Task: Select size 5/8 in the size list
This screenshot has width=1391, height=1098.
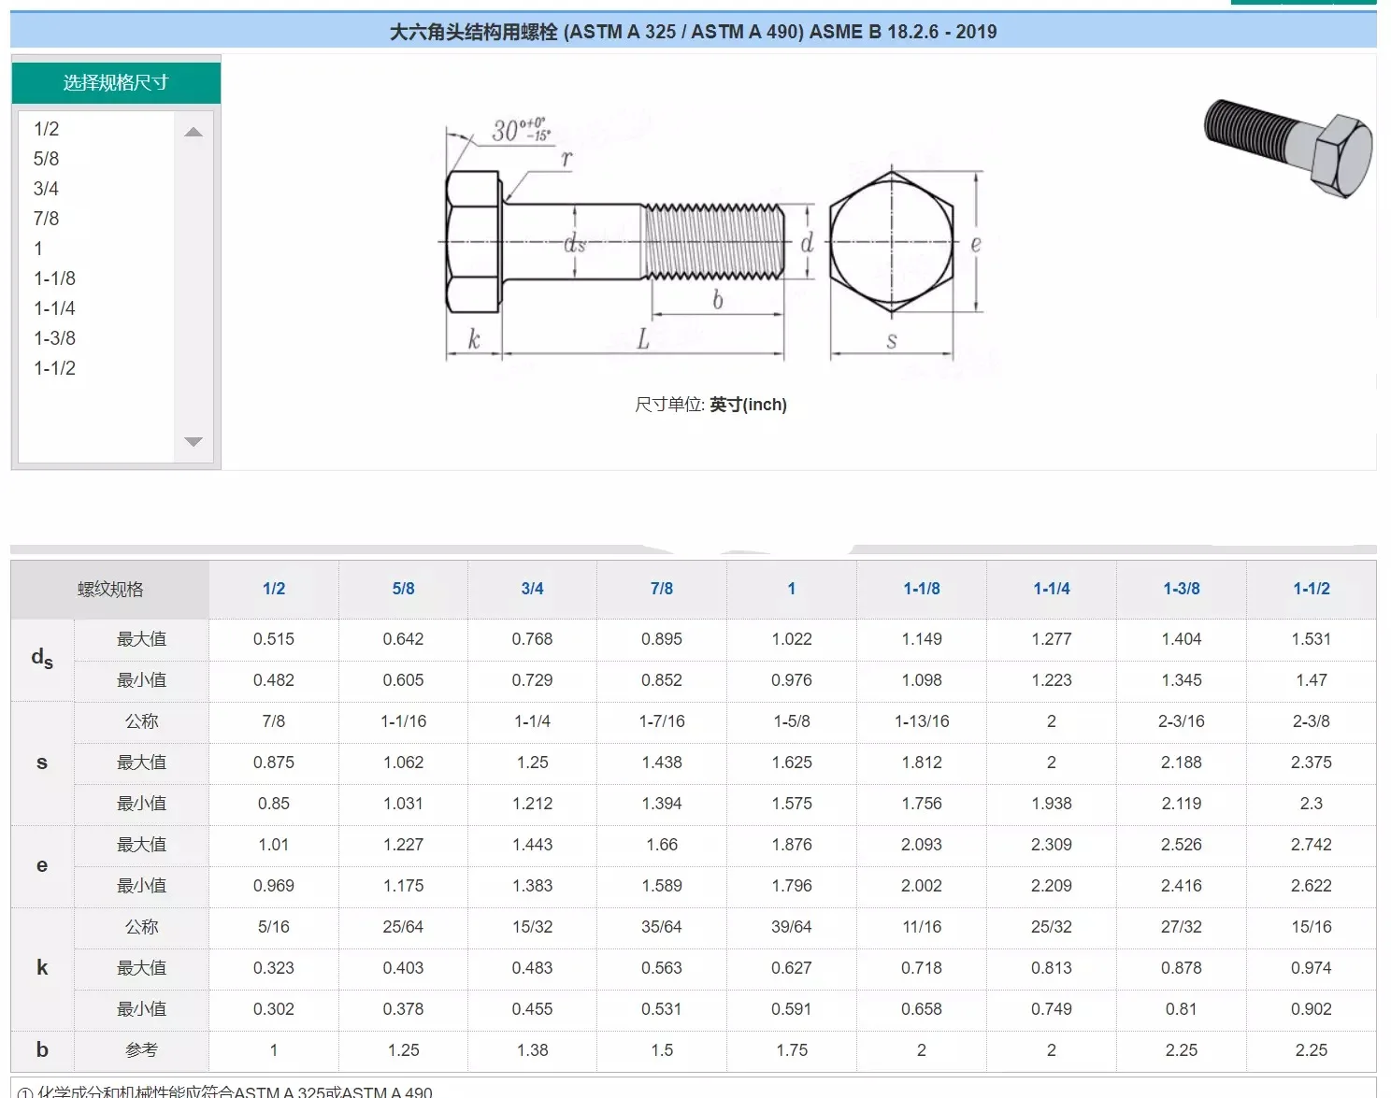Action: (46, 159)
